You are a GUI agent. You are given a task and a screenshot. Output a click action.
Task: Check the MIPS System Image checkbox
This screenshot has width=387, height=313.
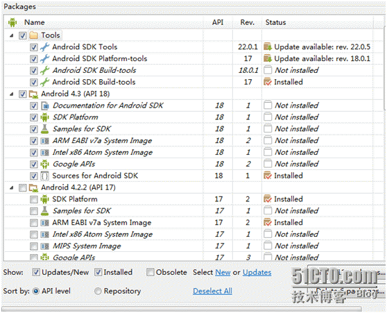[34, 246]
